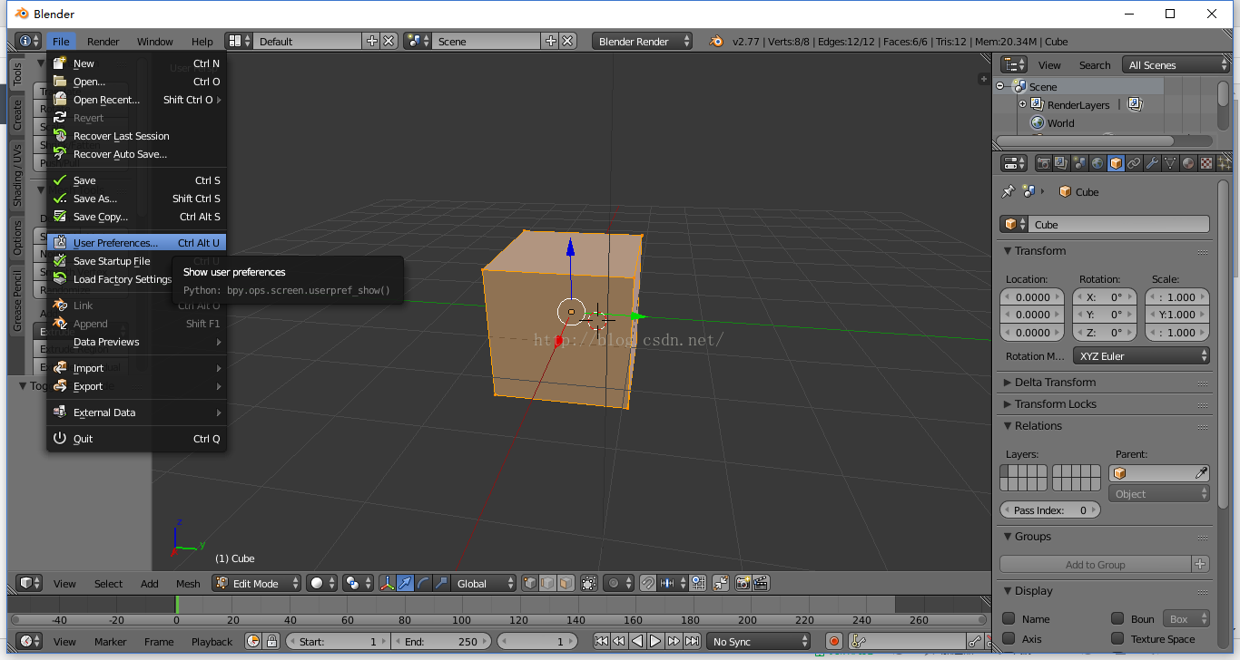Open the Render Layers properties tab
This screenshot has width=1240, height=660.
(1061, 163)
